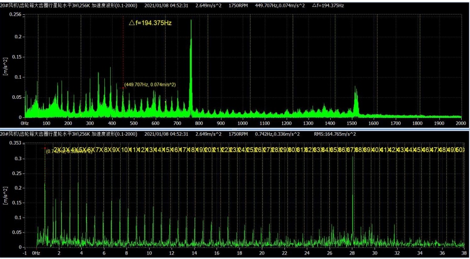The height and width of the screenshot is (259, 470).
Task: Click the 0.353 maximum value on lower y-axis
Action: click(x=16, y=143)
